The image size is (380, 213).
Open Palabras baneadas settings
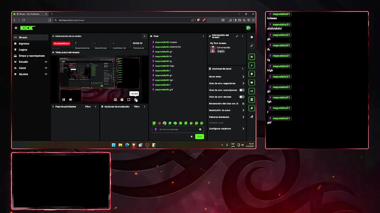(227, 117)
